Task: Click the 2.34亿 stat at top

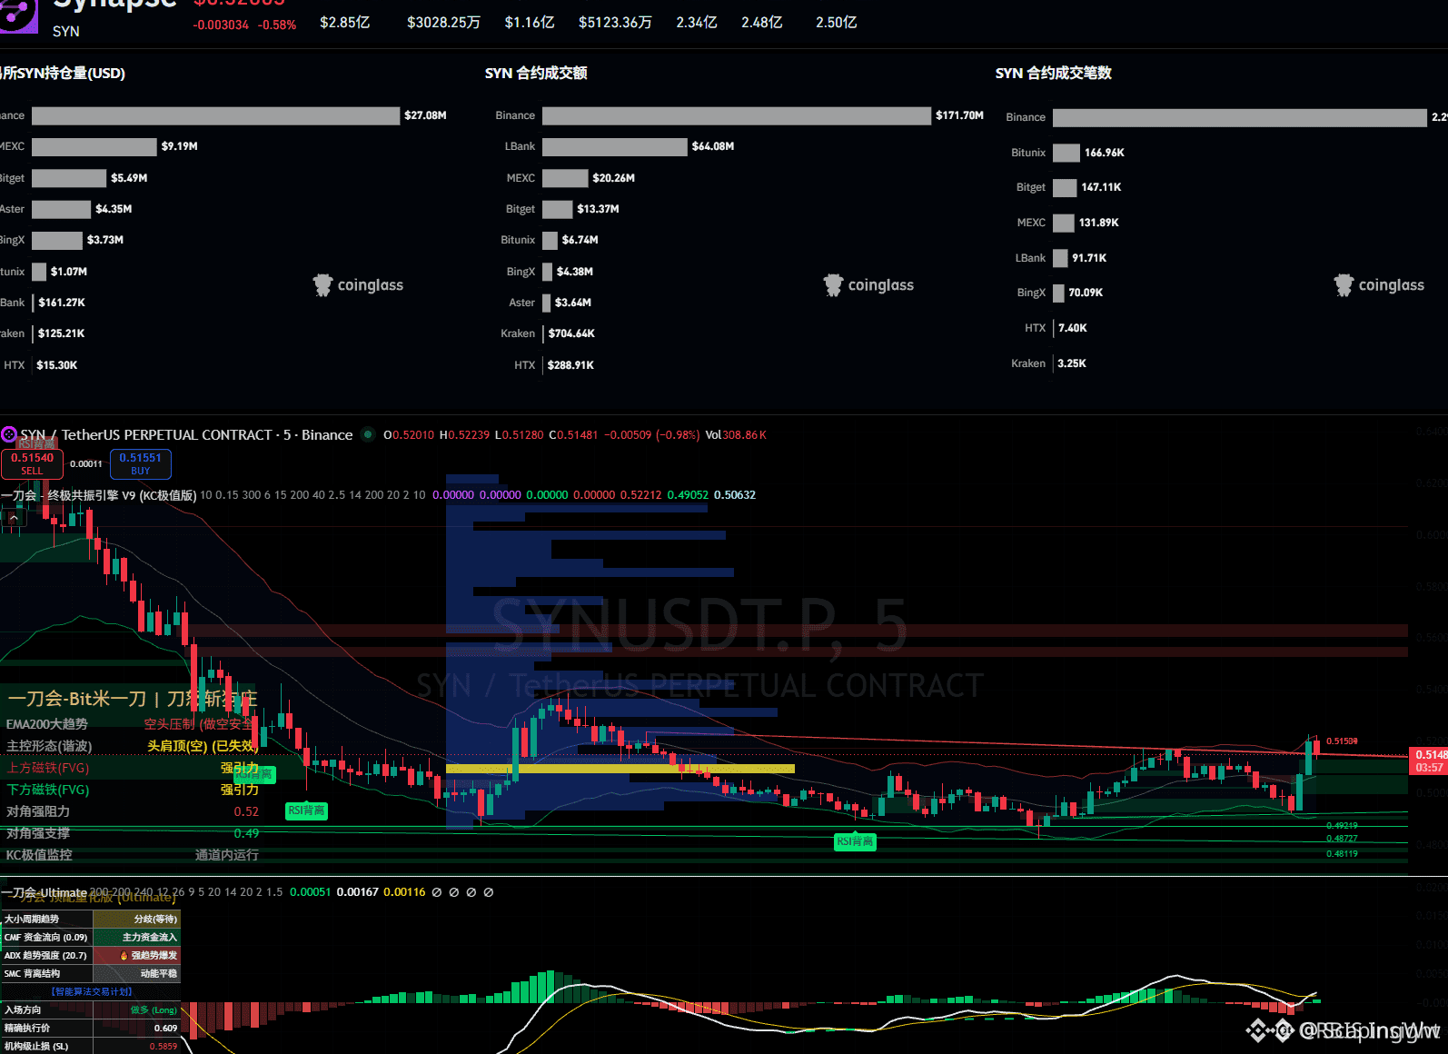Action: (697, 23)
